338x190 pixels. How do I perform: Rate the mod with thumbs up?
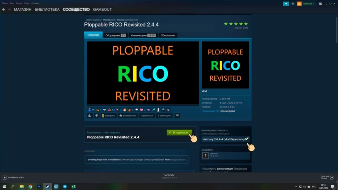90,116
